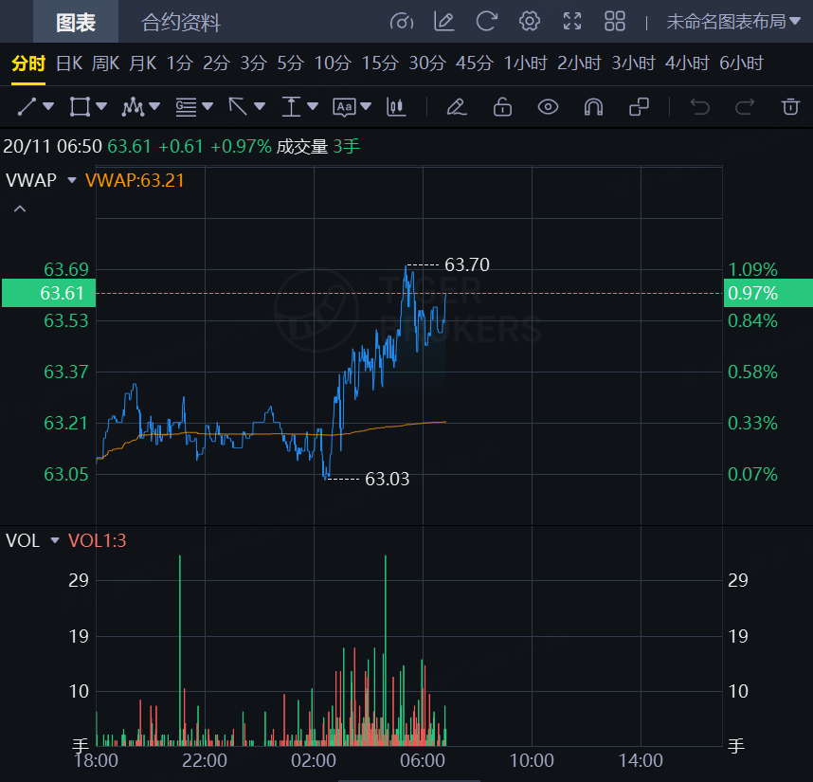Viewport: 813px width, 782px height.
Task: Collapse the VWAP indicator panel chevron
Action: coord(20,209)
